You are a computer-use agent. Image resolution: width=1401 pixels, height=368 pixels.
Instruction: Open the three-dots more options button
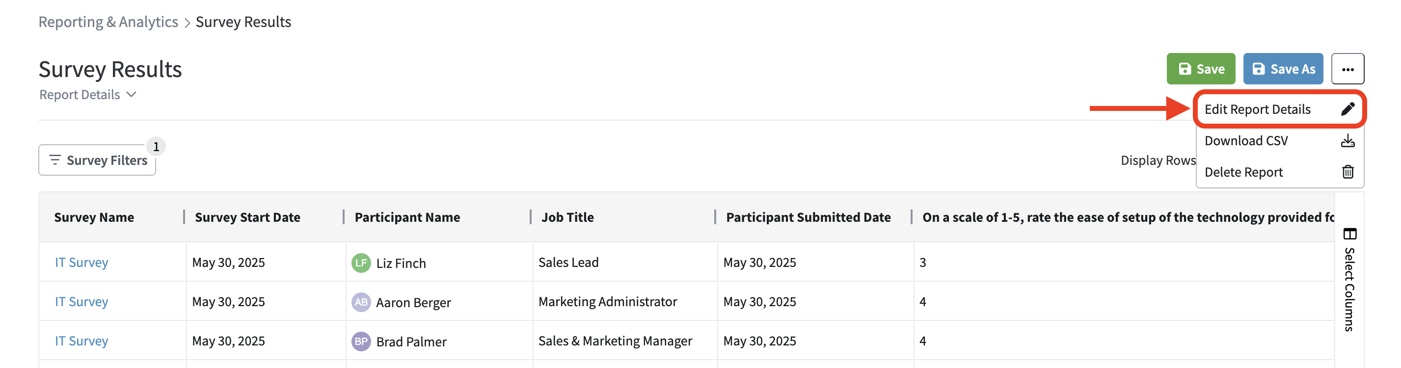pyautogui.click(x=1347, y=69)
